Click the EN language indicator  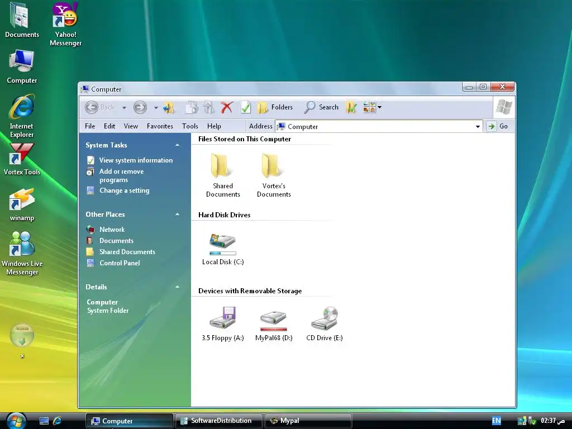pos(497,421)
